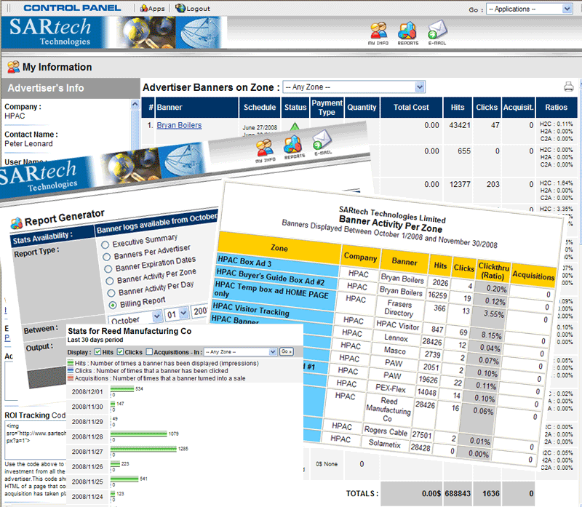Select the Executive Summary report type
Screen dimensions: 582x507
[105, 244]
